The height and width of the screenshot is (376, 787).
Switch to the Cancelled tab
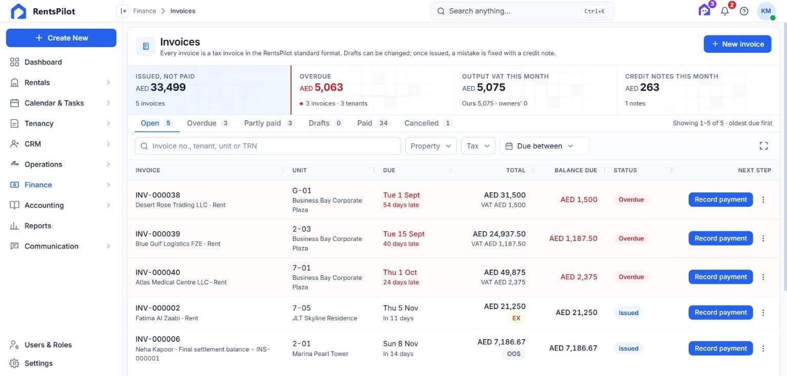point(428,123)
